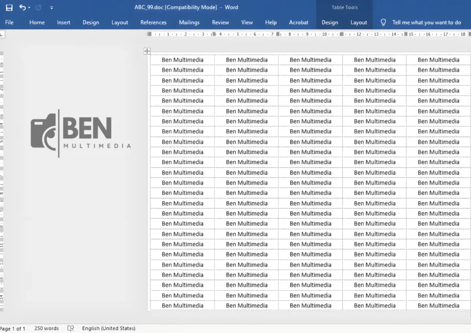This screenshot has width=471, height=333.
Task: Click the table move handle icon
Action: pos(147,51)
